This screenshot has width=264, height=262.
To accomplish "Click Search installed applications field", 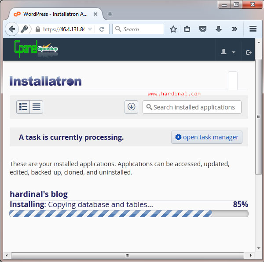I will [x=192, y=107].
